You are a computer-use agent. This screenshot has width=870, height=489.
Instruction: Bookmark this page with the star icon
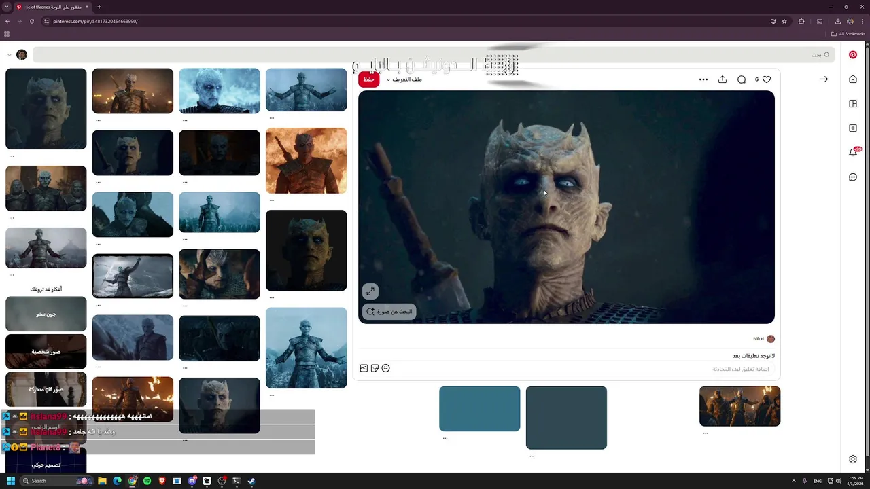point(784,21)
